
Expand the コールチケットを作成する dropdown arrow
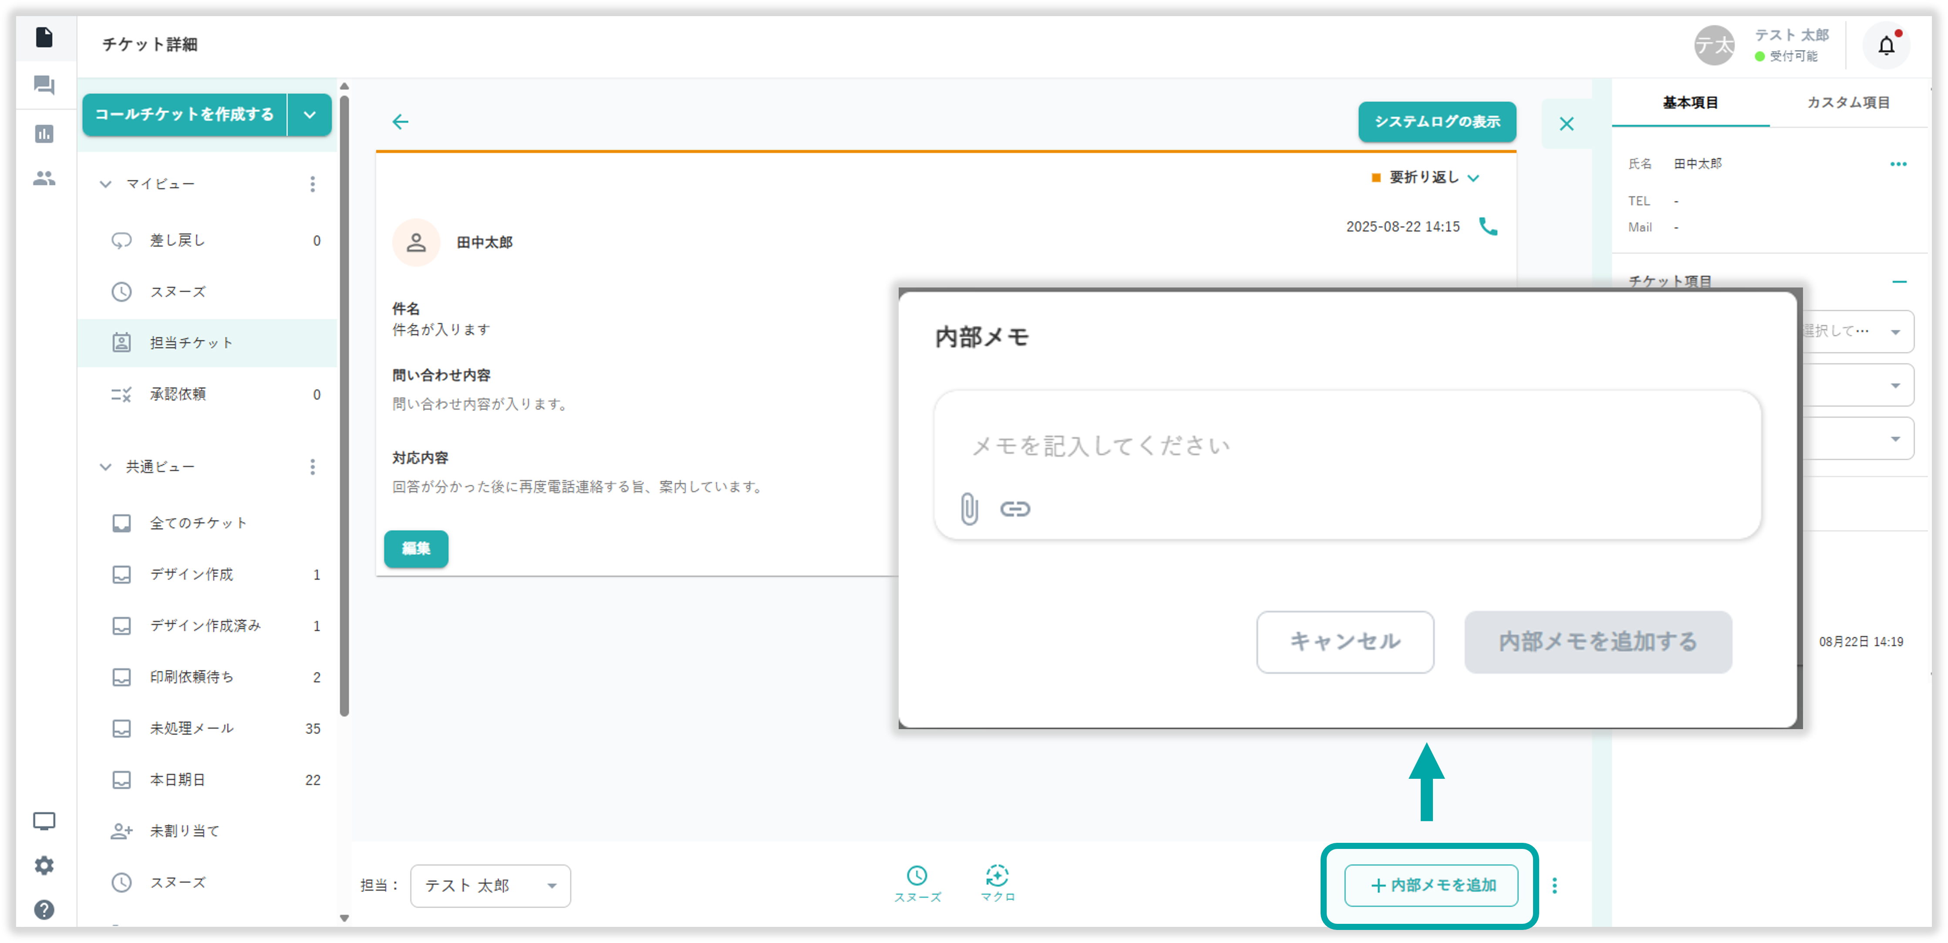(309, 115)
